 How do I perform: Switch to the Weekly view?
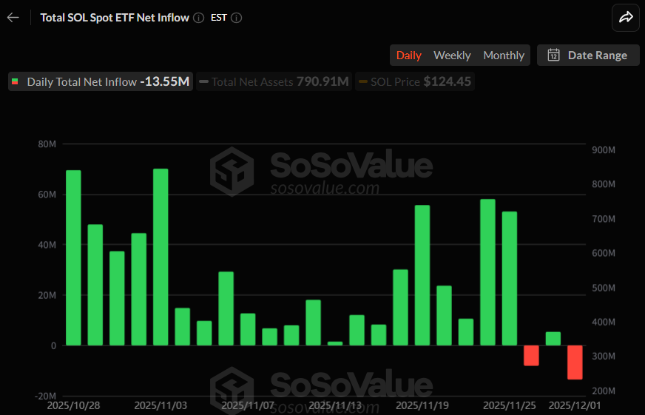pos(452,55)
